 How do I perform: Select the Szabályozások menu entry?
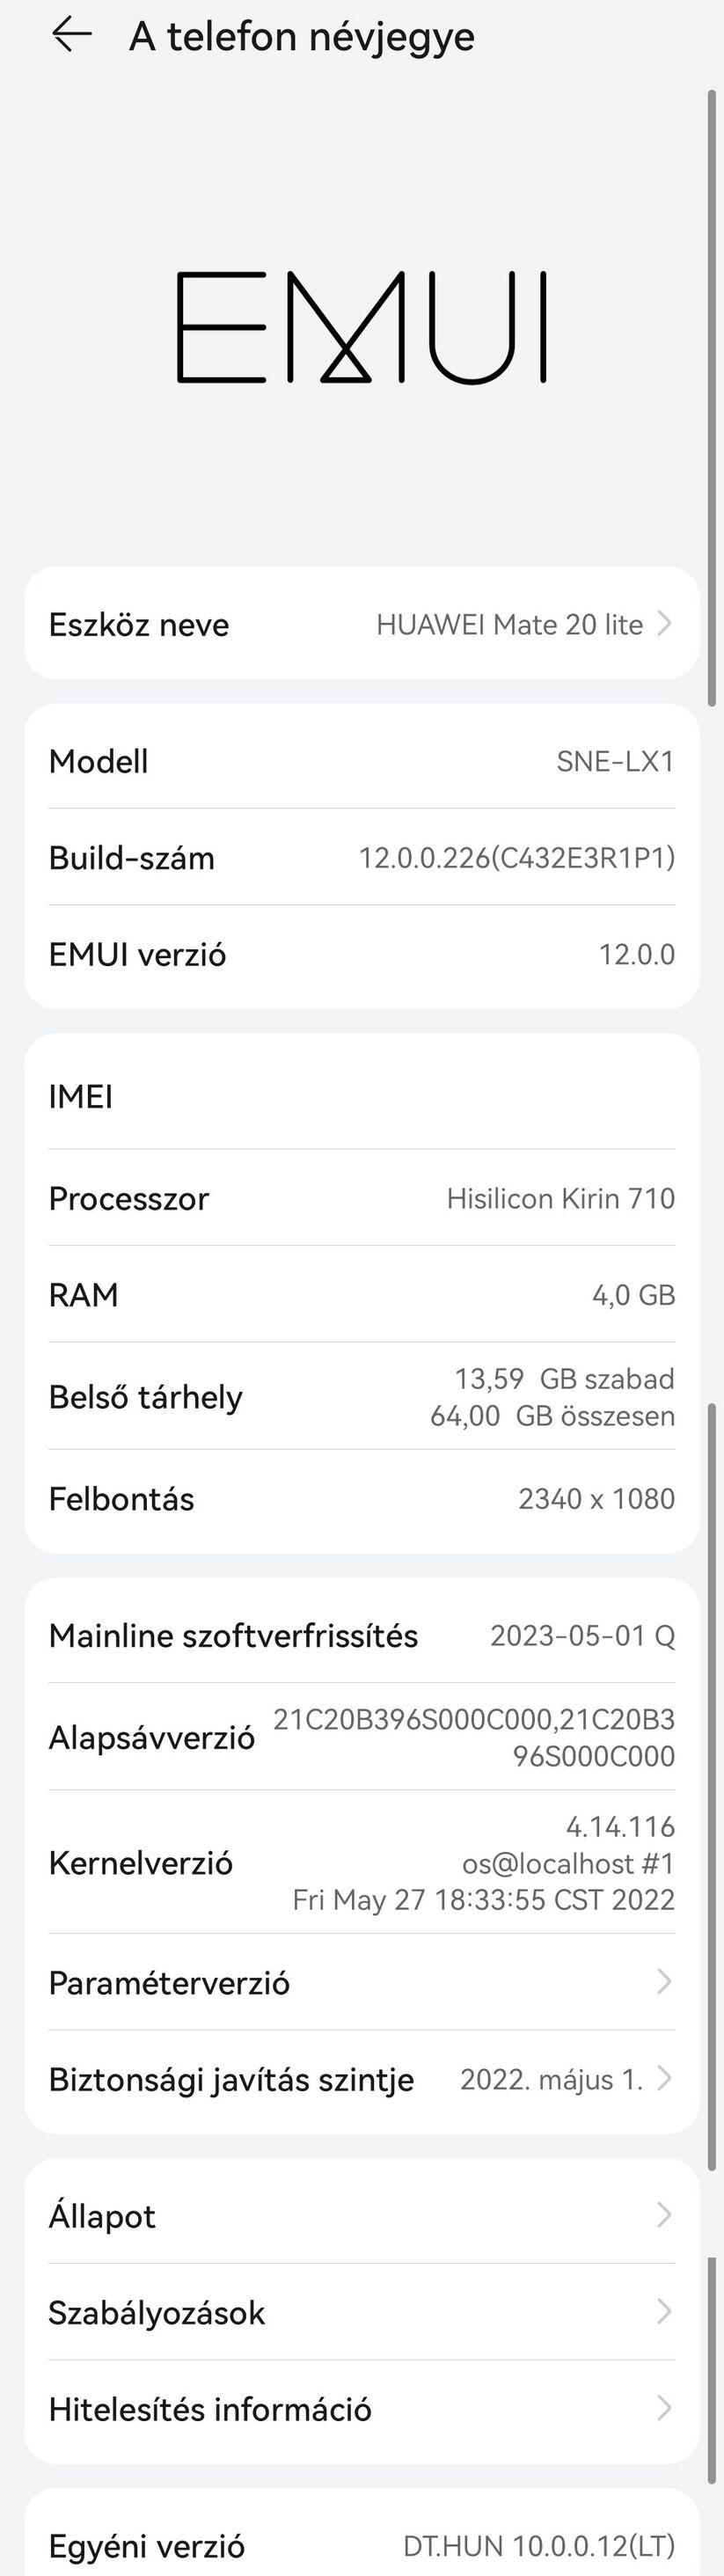(x=157, y=2312)
